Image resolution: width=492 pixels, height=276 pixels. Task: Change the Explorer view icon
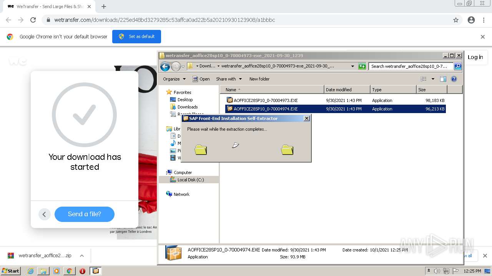424,79
